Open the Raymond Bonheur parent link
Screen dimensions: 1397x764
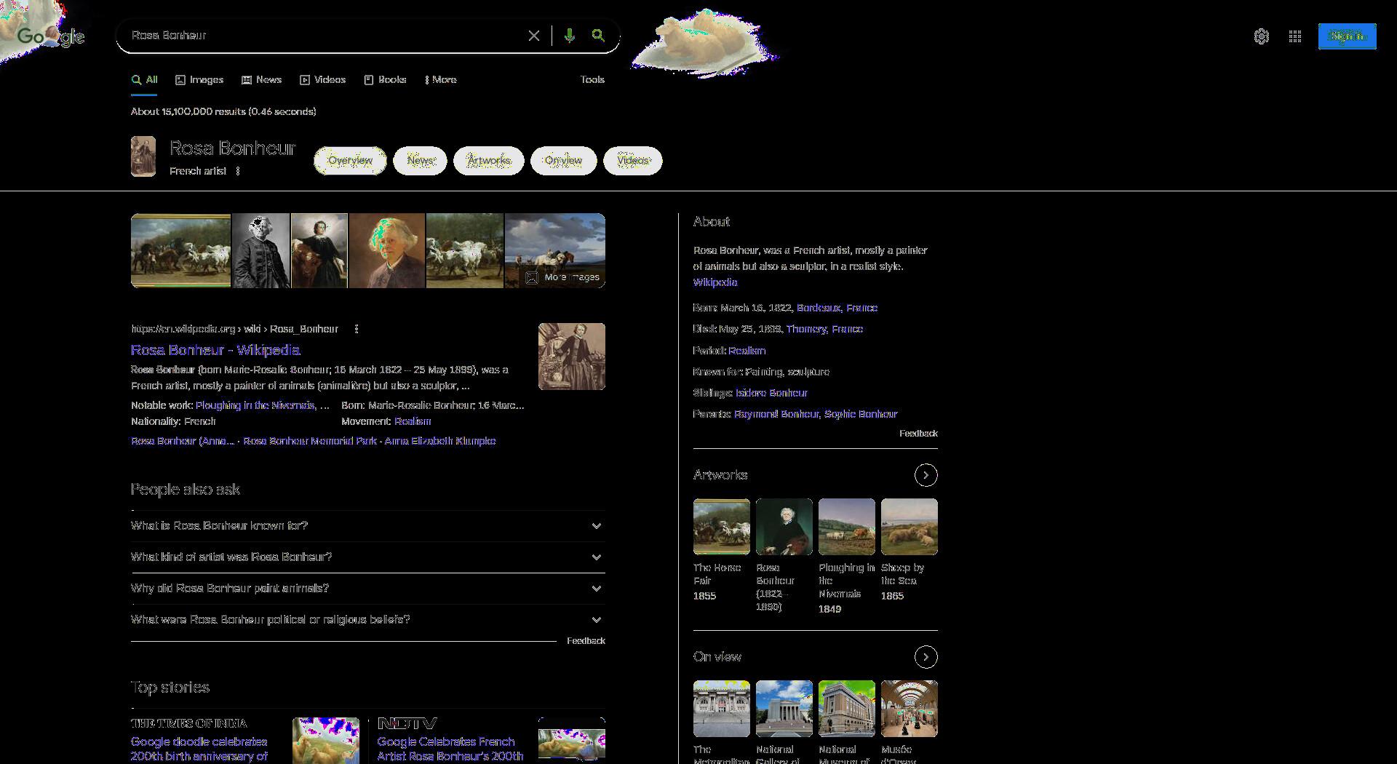(x=776, y=414)
